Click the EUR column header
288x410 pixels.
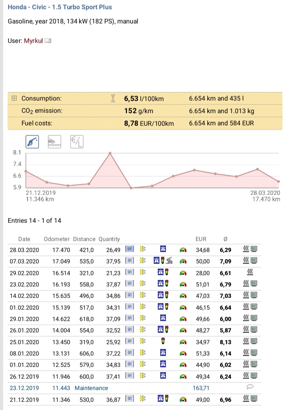pos(201,239)
